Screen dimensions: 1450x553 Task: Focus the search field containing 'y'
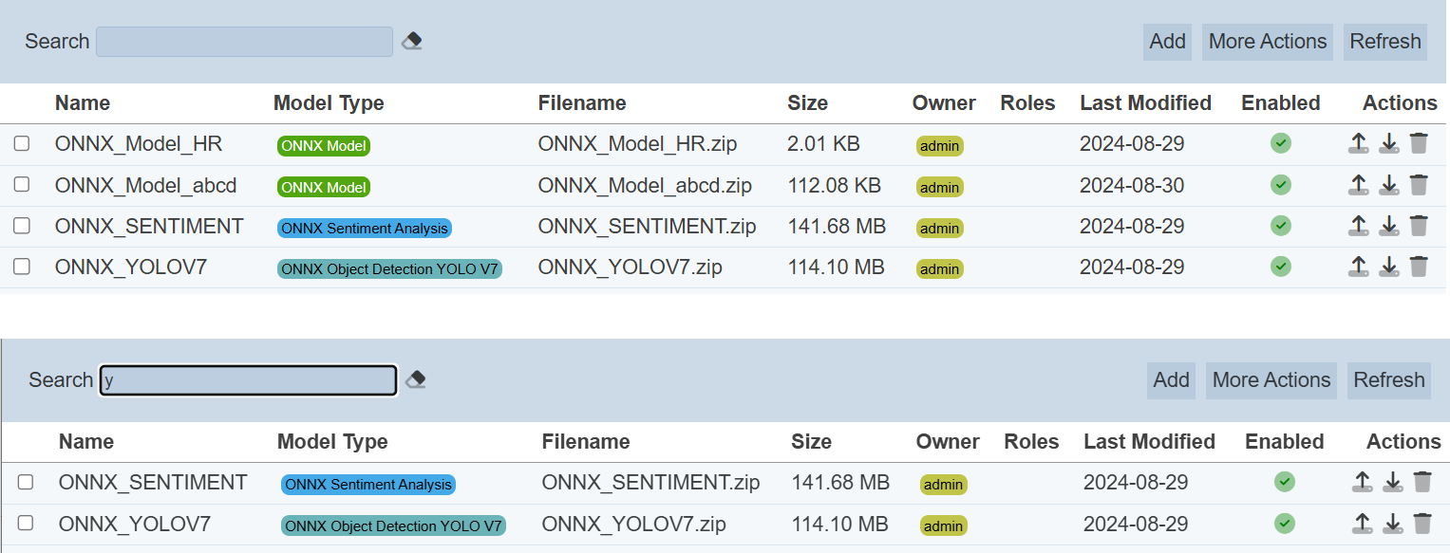coord(249,380)
